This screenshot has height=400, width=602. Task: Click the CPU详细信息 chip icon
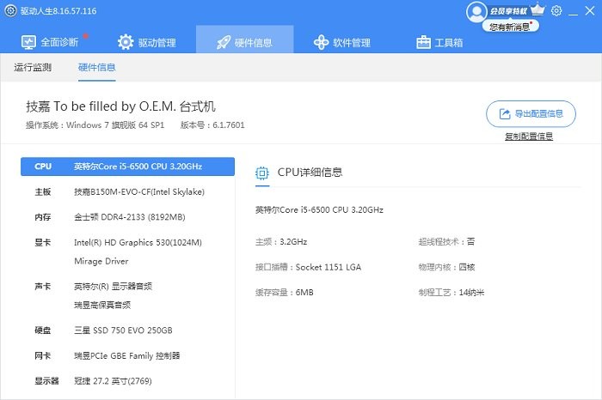(262, 173)
